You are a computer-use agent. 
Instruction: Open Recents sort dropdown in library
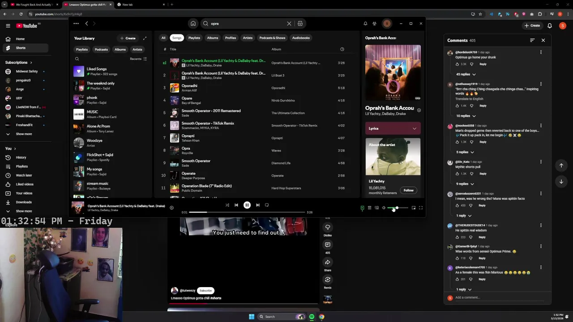pos(138,59)
